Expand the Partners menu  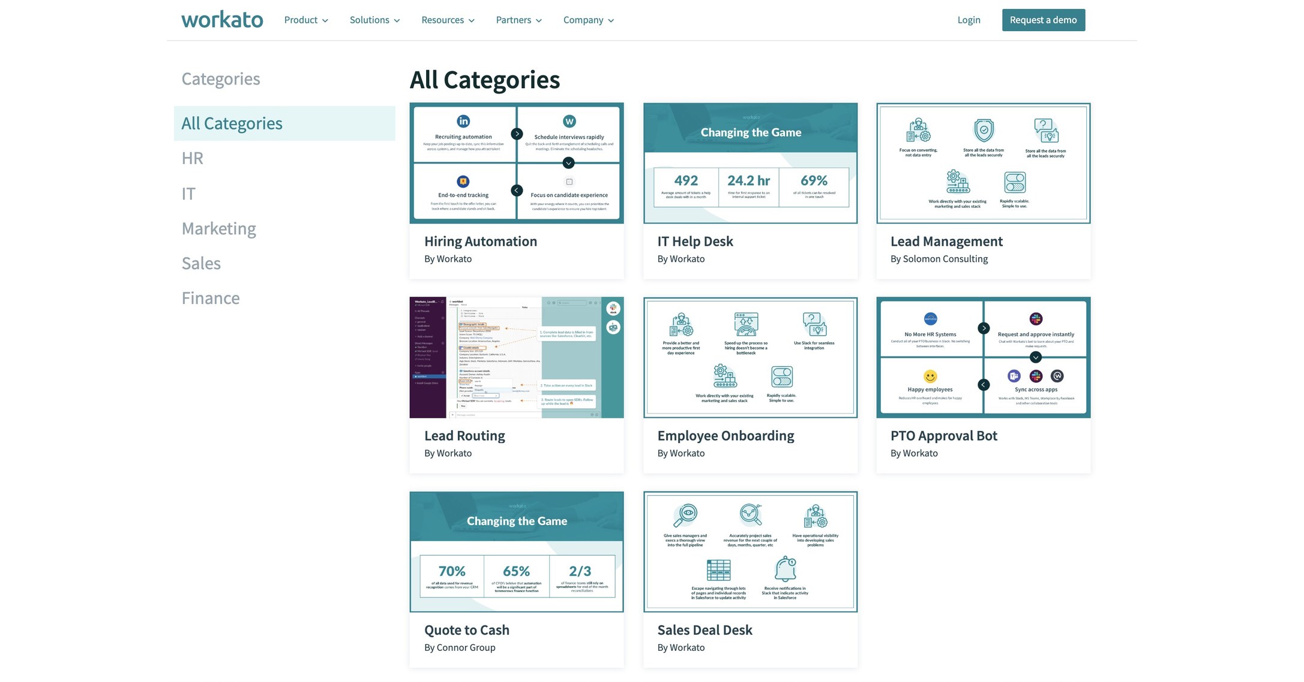pos(518,20)
